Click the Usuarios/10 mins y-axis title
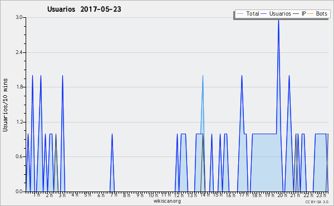Screen dimensions: 334x206 pyautogui.click(x=5, y=105)
